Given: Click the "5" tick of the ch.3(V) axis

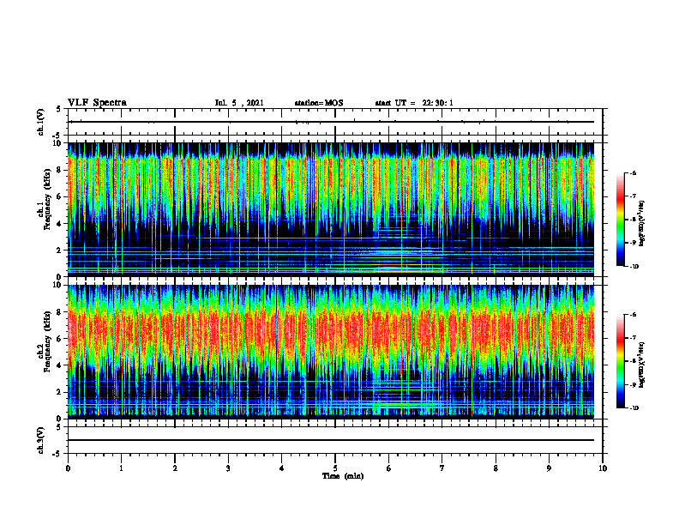Looking at the screenshot, I should [58, 427].
